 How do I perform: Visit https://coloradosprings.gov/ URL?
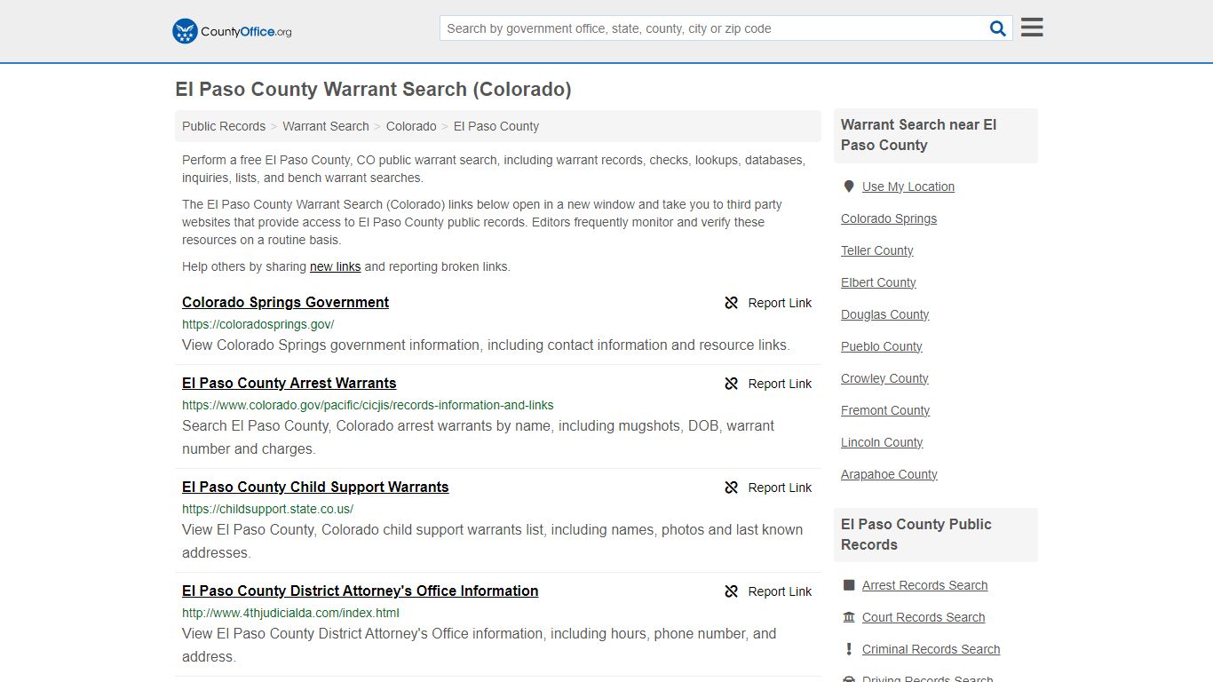[x=258, y=324]
